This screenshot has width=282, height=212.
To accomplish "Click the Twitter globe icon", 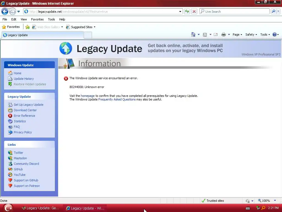I will pyautogui.click(x=10, y=152).
